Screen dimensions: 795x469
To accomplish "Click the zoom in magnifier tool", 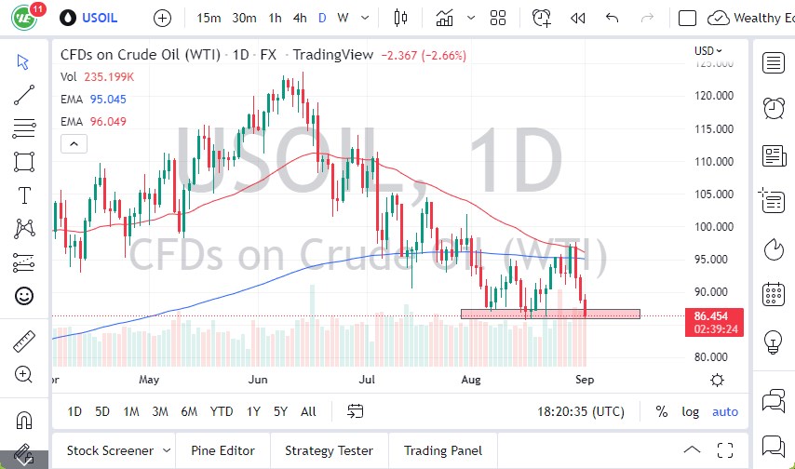I will point(24,375).
